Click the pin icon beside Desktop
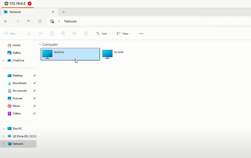Image resolution: width=251 pixels, height=158 pixels. [x=34, y=75]
